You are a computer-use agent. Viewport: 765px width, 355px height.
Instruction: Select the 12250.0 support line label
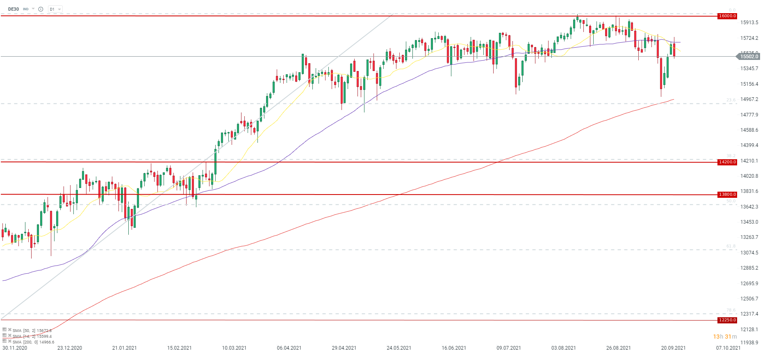[727, 320]
